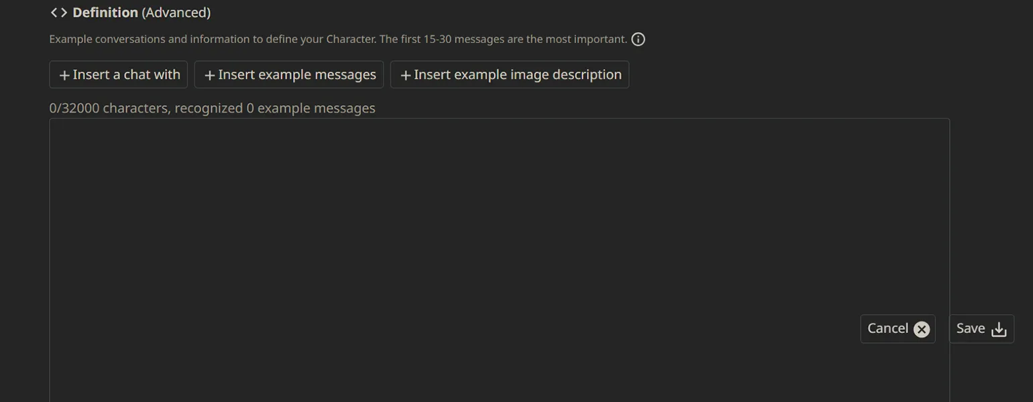
Task: Click the plus icon on Insert example image description
Action: [405, 76]
